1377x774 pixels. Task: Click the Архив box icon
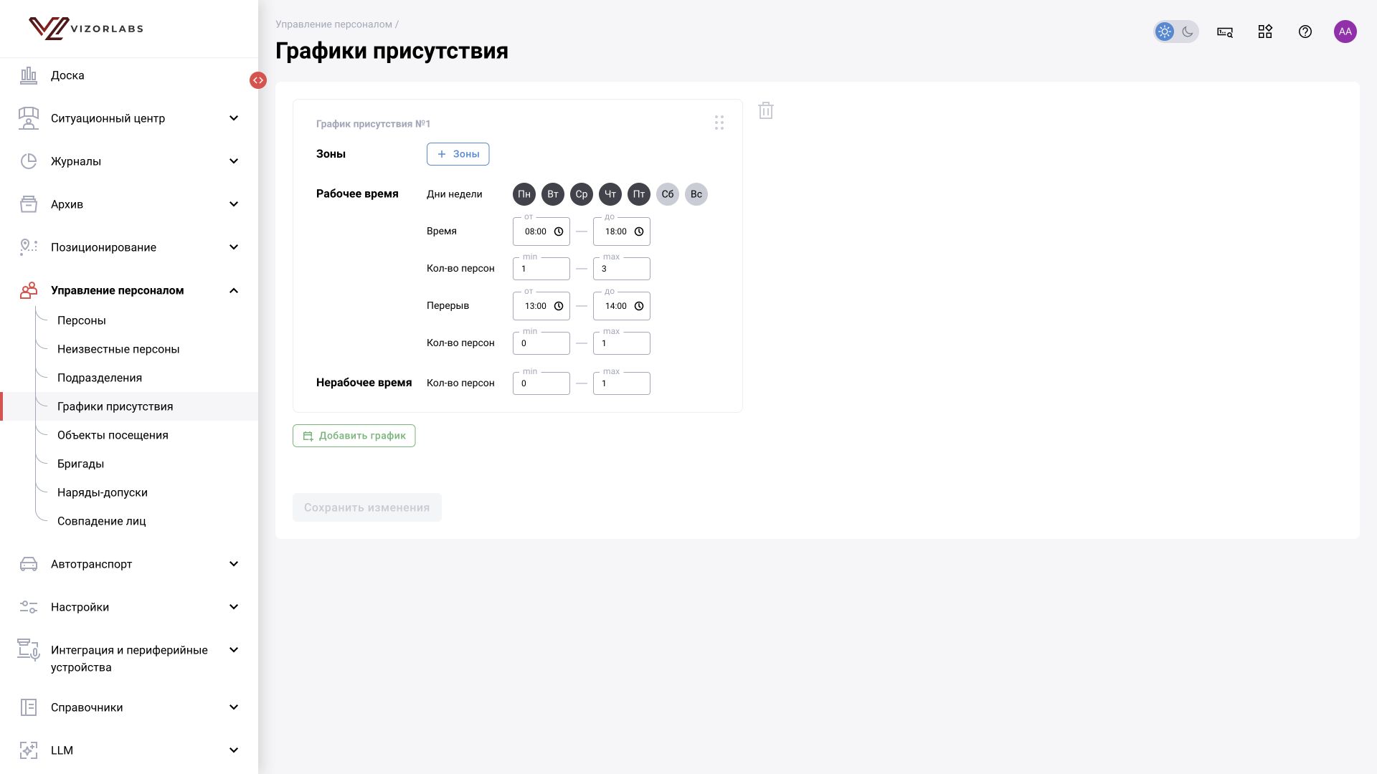pyautogui.click(x=29, y=204)
